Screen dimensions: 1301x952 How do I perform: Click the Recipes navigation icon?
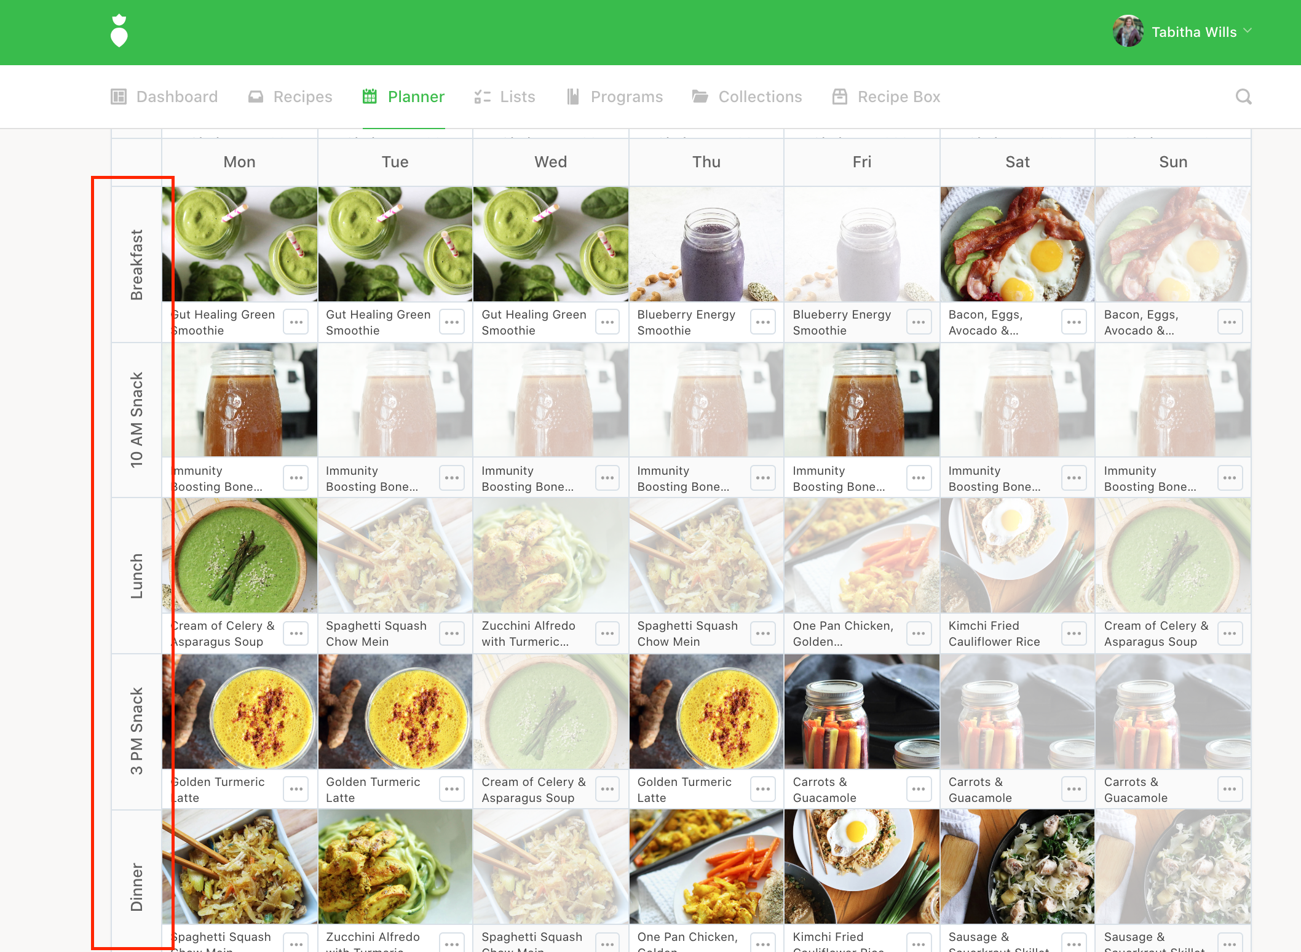(256, 96)
